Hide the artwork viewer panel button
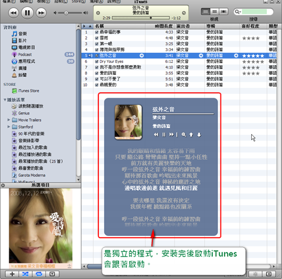 pyautogui.click(x=52, y=274)
